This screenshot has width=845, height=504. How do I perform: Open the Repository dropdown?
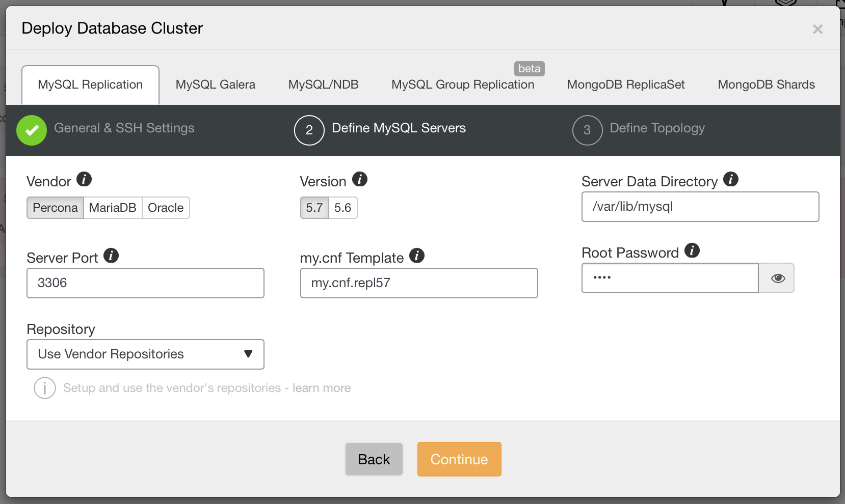pos(145,354)
